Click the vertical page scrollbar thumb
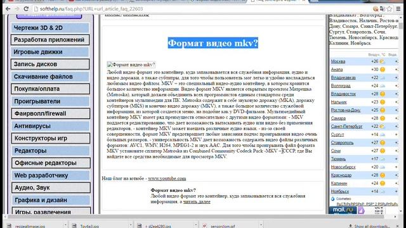 (x=401, y=26)
